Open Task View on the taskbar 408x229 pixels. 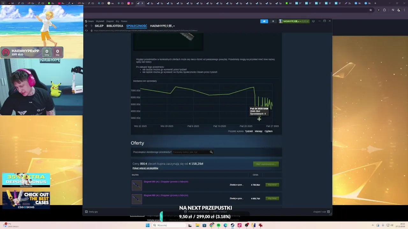[190, 225]
